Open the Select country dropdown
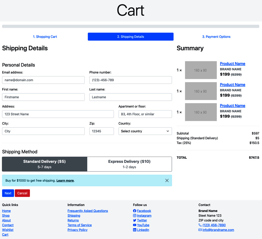 pos(145,131)
